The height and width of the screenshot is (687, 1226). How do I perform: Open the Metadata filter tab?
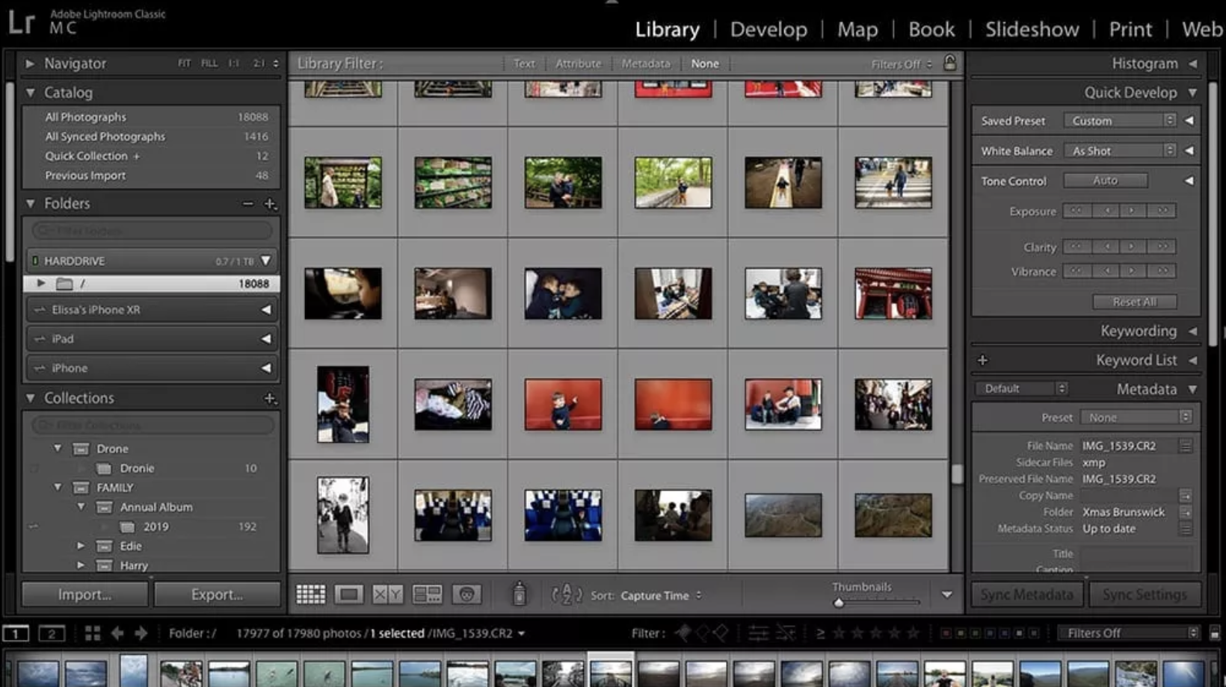[x=645, y=63]
